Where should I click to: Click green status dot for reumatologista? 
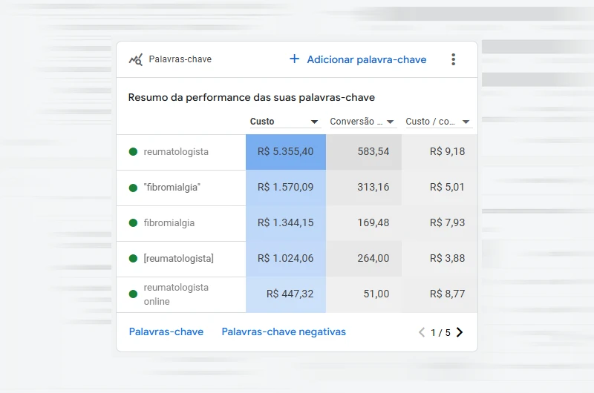[133, 152]
